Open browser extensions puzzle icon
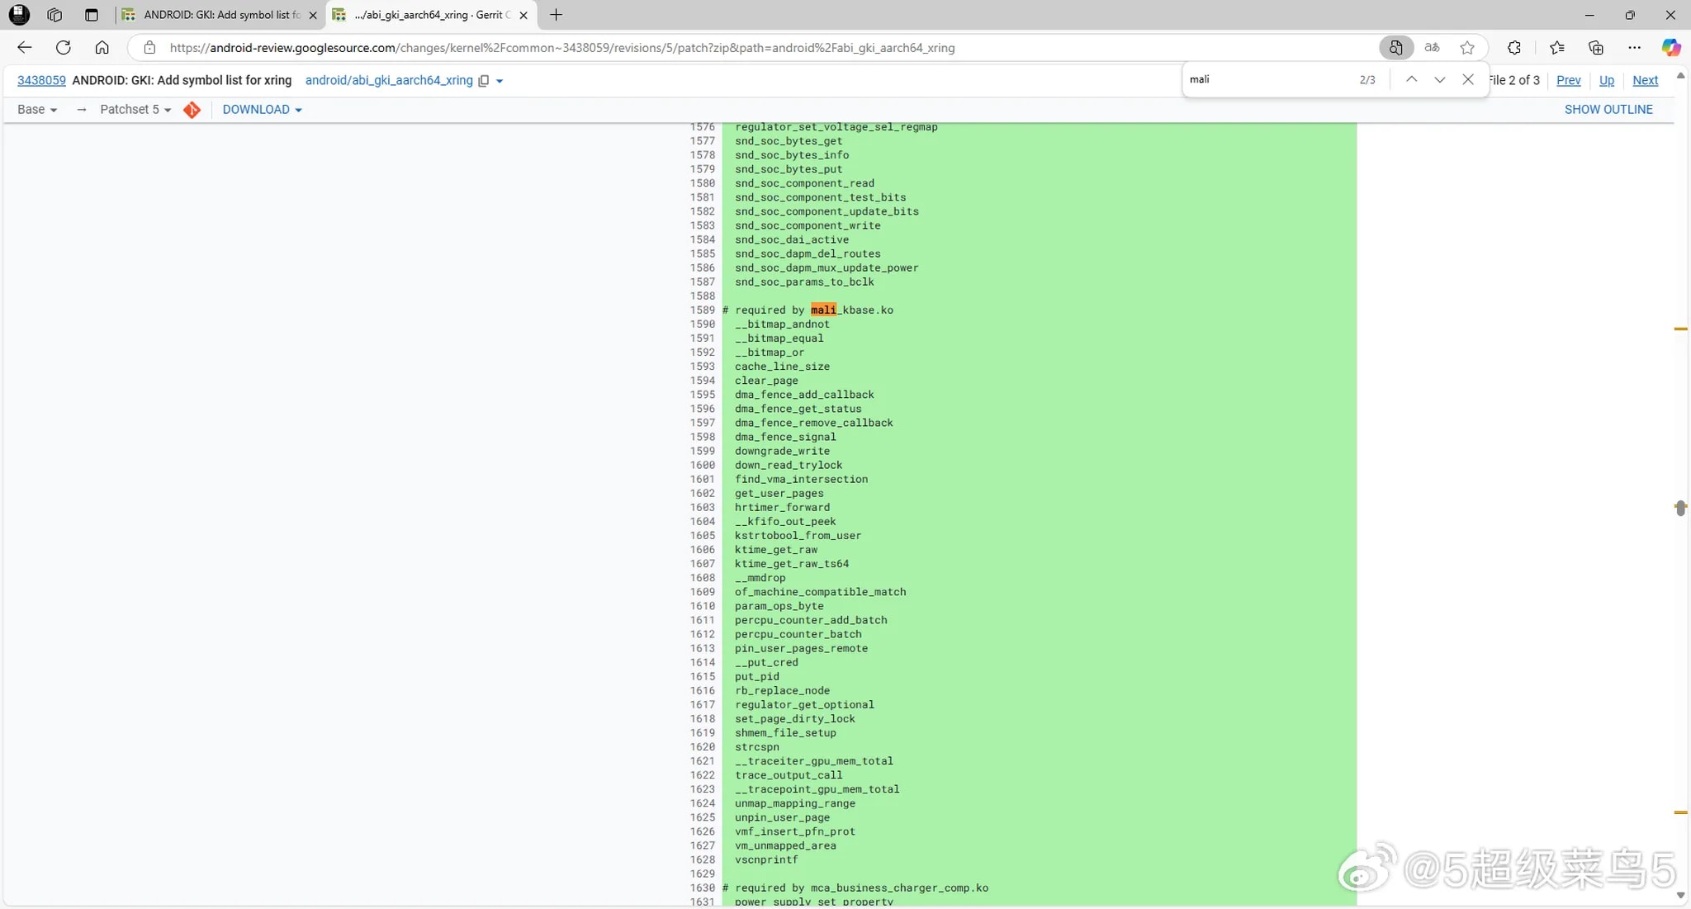The image size is (1691, 909). click(1513, 47)
